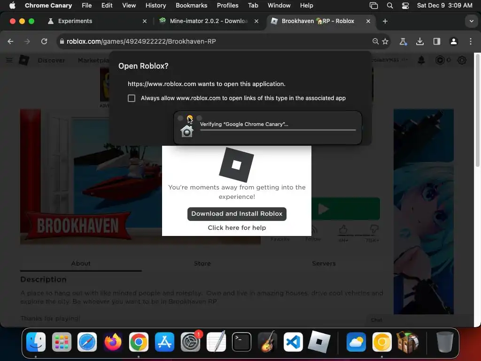Select the About tab on game page

click(81, 263)
